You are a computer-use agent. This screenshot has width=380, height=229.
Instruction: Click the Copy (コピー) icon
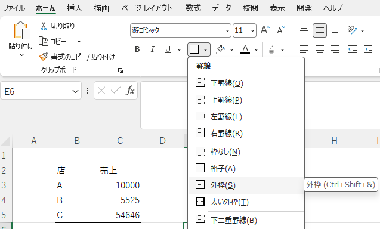(44, 41)
